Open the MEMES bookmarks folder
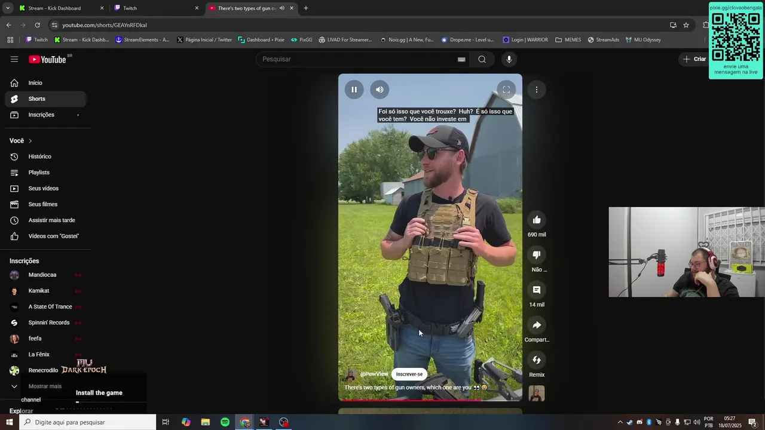 click(568, 40)
